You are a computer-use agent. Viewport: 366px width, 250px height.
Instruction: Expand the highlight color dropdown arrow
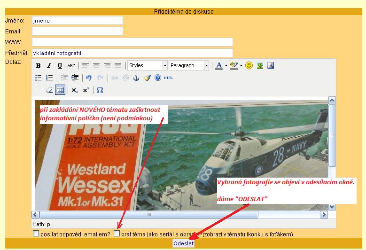[241, 66]
